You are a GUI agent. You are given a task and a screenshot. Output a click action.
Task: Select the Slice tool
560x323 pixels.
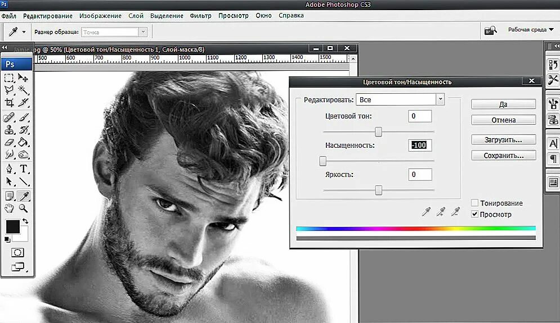click(23, 103)
